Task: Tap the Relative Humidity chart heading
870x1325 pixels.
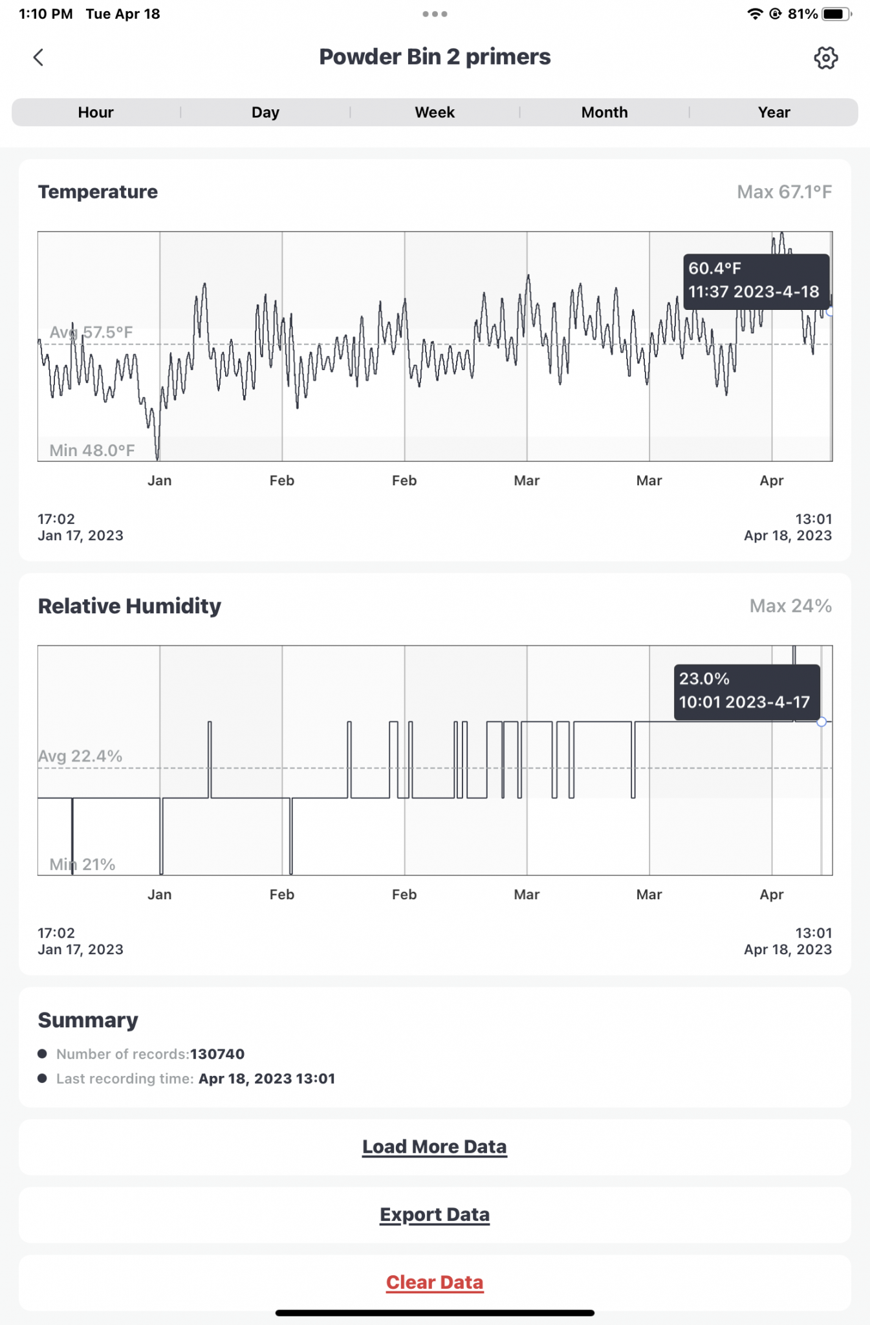Action: click(129, 606)
